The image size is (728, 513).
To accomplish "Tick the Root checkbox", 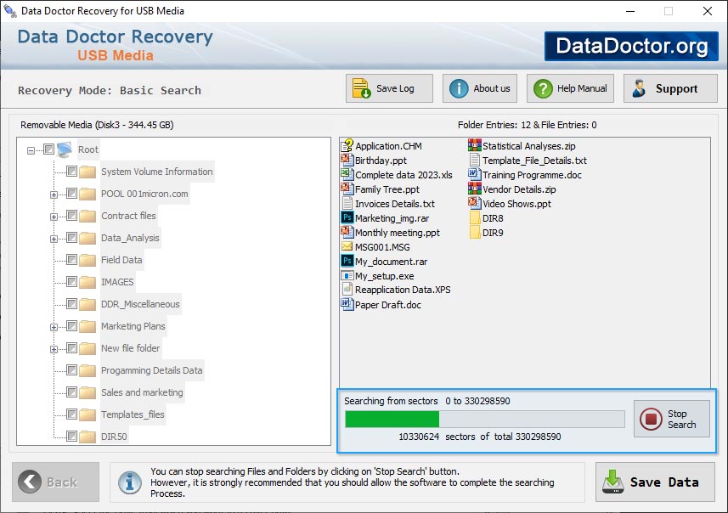I will pos(48,149).
